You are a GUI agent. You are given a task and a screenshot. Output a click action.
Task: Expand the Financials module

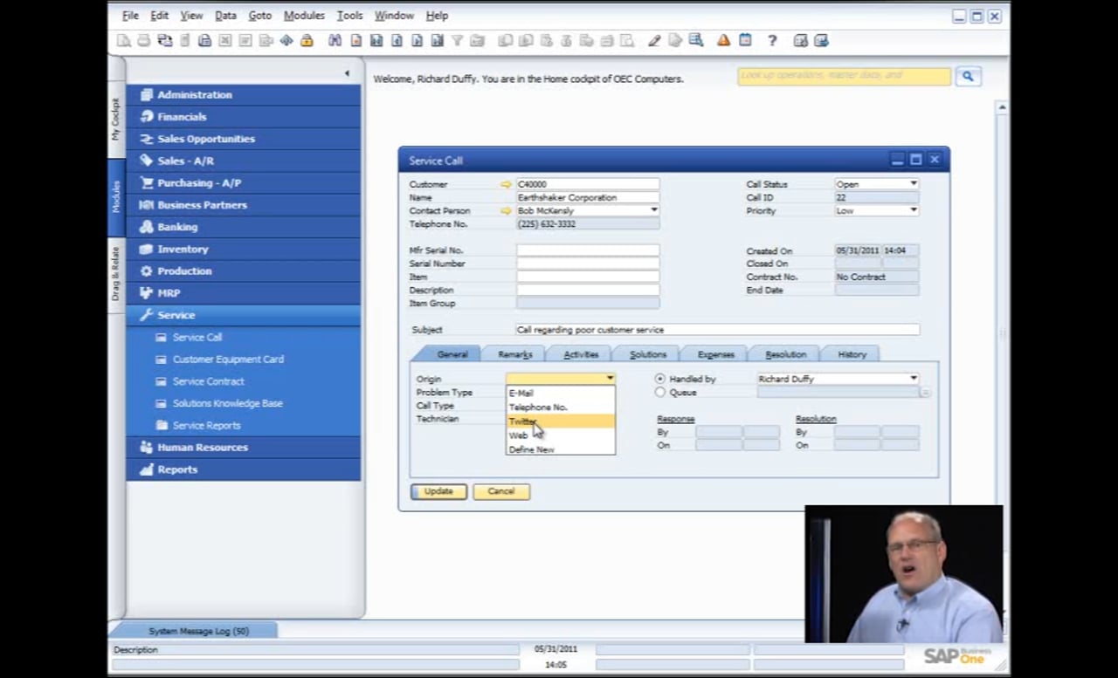pos(244,117)
